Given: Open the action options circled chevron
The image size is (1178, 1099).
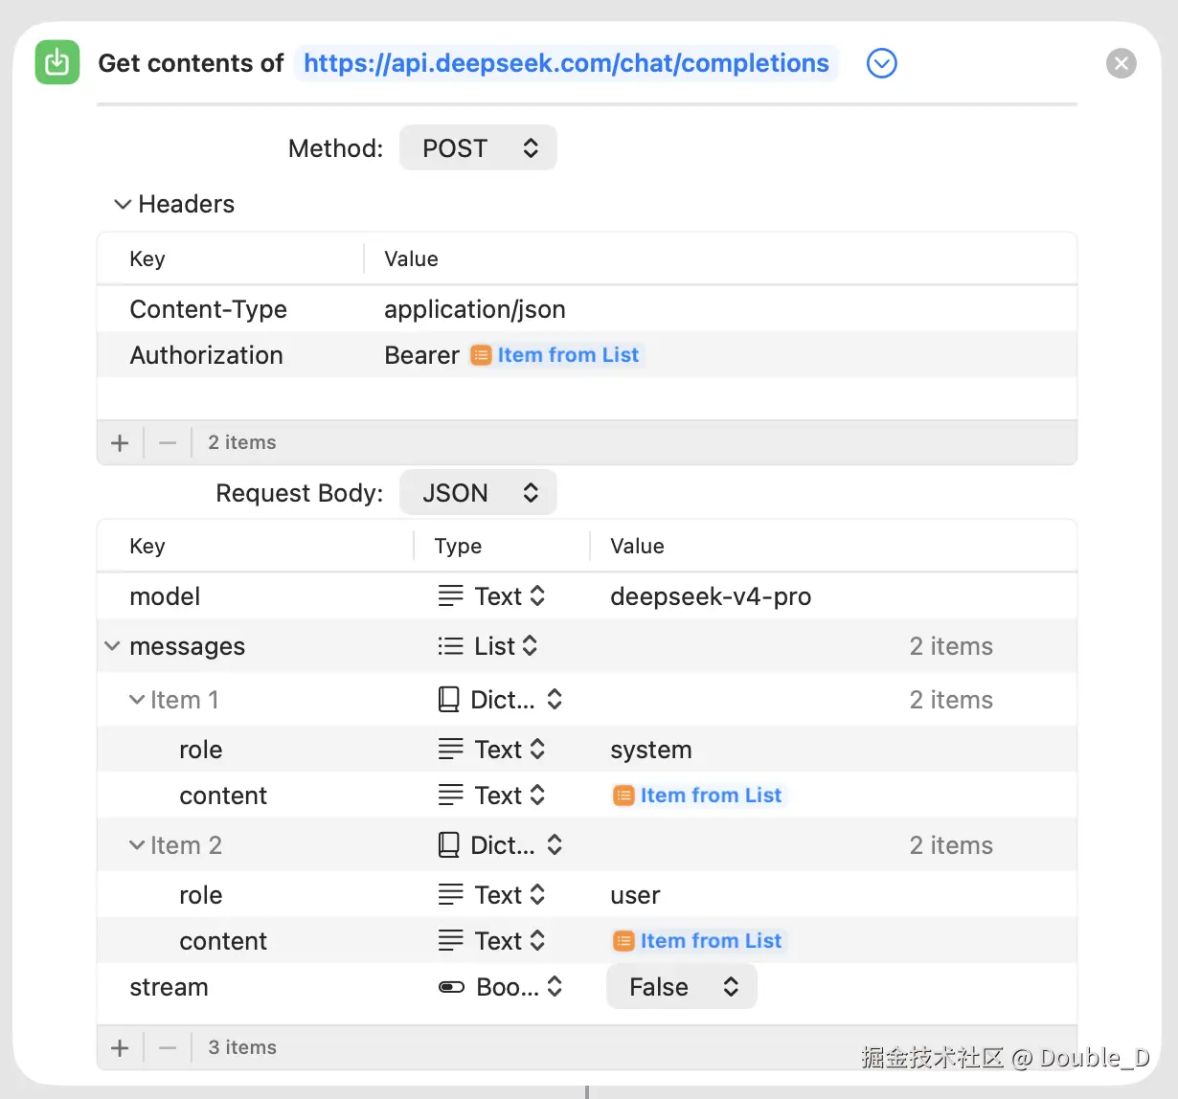Looking at the screenshot, I should click(x=881, y=63).
